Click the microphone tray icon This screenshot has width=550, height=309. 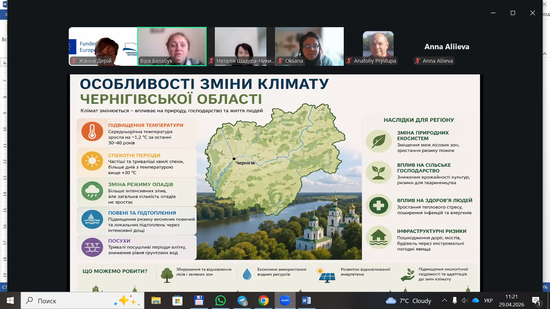point(455,301)
